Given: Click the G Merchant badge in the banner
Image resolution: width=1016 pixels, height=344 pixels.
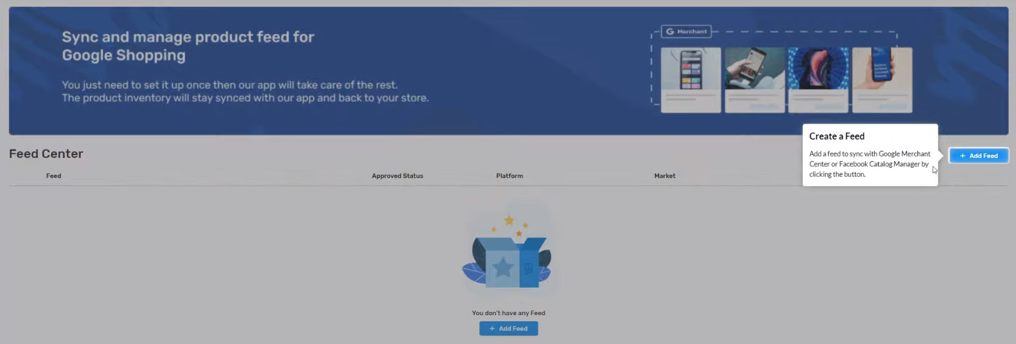Looking at the screenshot, I should [686, 31].
